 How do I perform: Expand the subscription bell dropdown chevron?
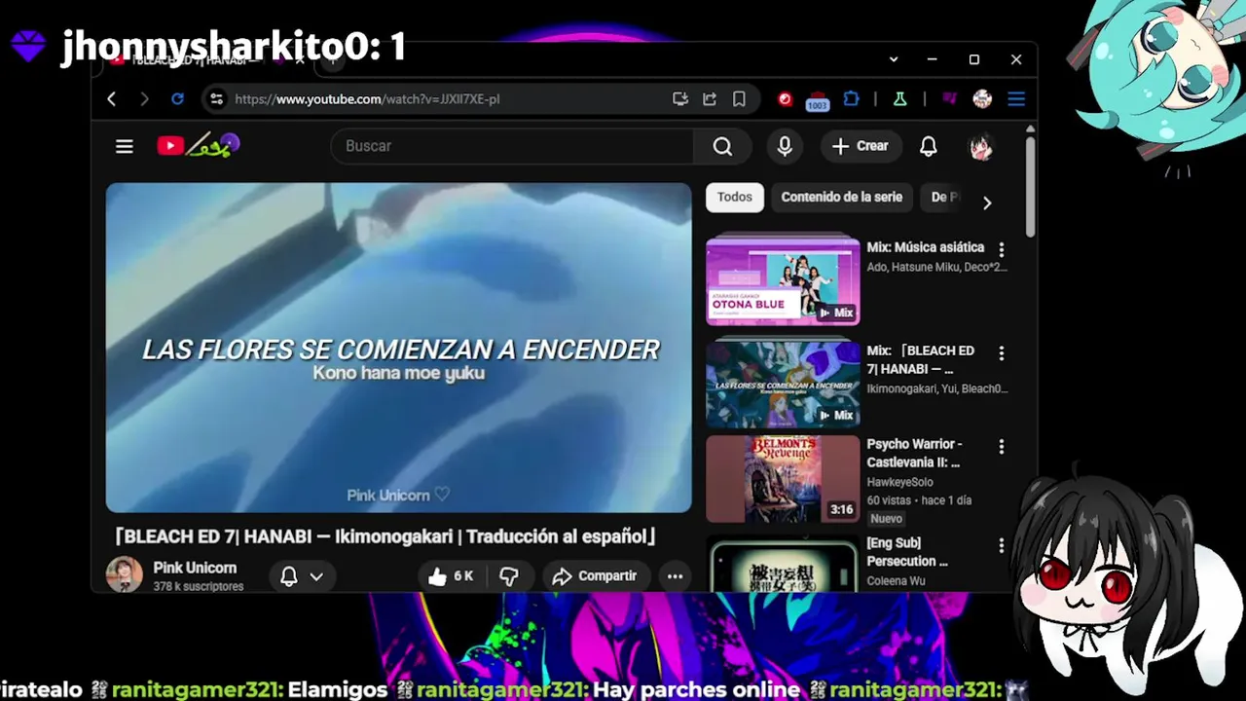coord(316,576)
